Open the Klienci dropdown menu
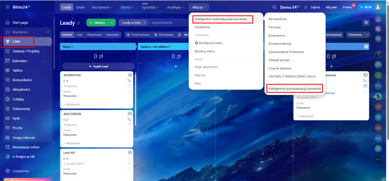Image resolution: width=389 pixels, height=181 pixels. [x=129, y=7]
